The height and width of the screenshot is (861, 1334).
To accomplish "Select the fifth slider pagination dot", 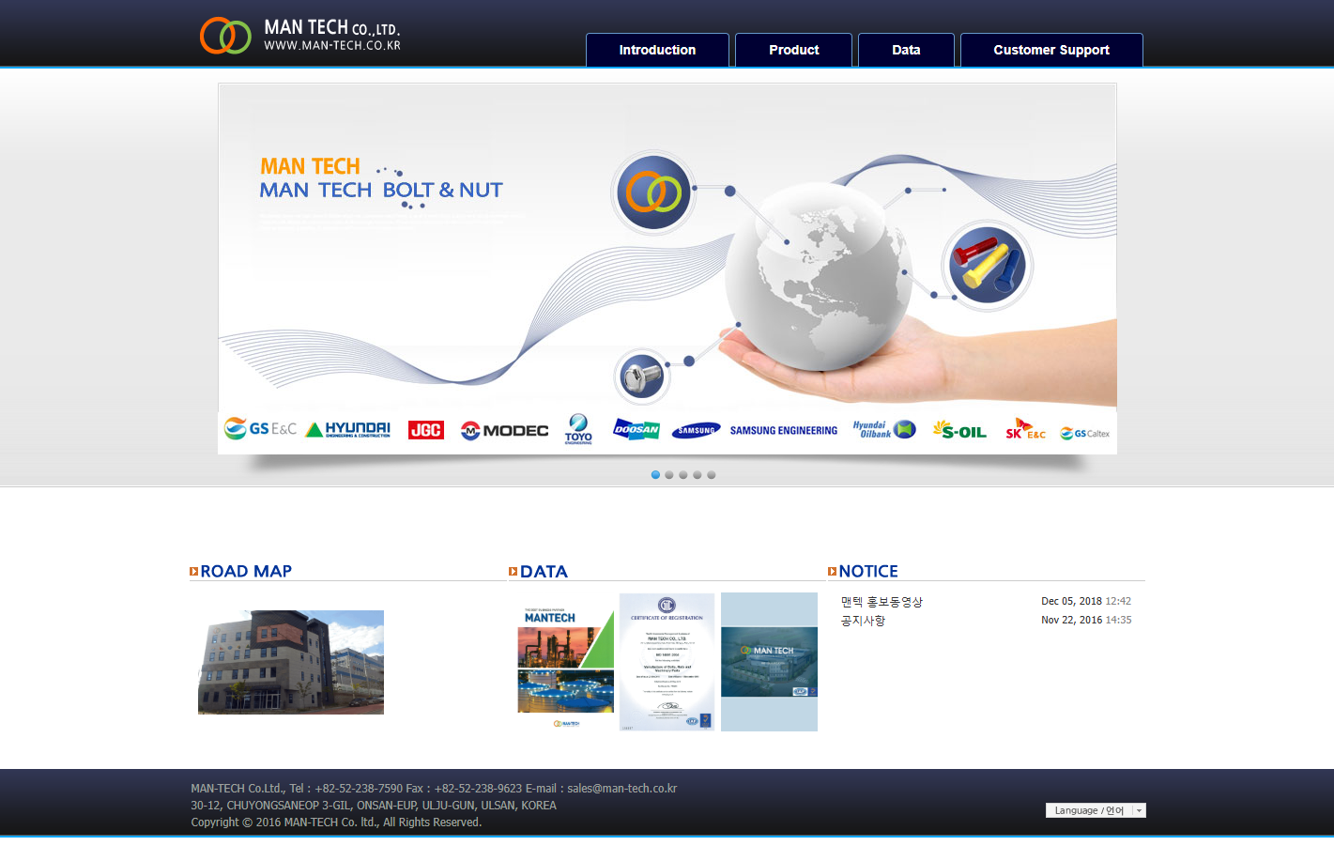I will (x=712, y=475).
